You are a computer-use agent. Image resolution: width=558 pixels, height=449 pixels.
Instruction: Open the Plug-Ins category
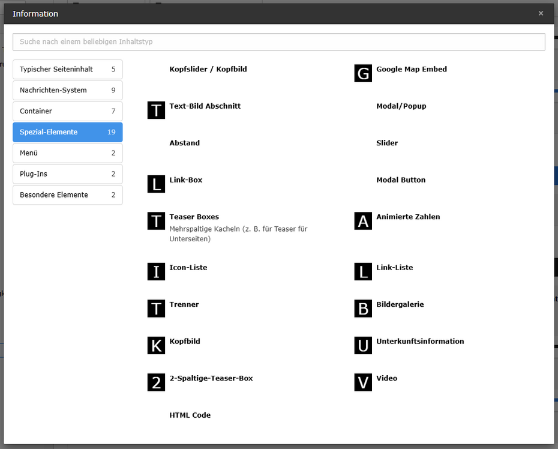pos(67,174)
